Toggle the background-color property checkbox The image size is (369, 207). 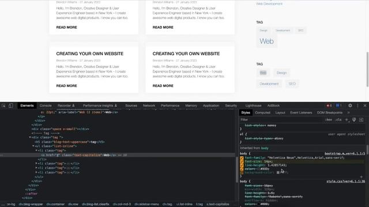pyautogui.click(x=242, y=172)
